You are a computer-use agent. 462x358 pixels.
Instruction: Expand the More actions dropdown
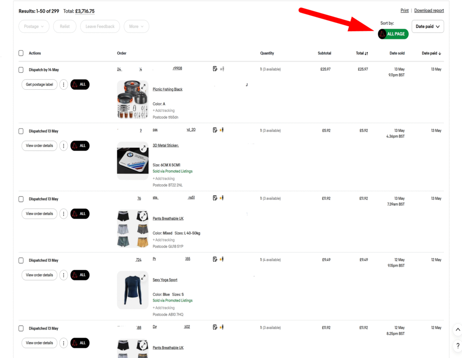[136, 27]
